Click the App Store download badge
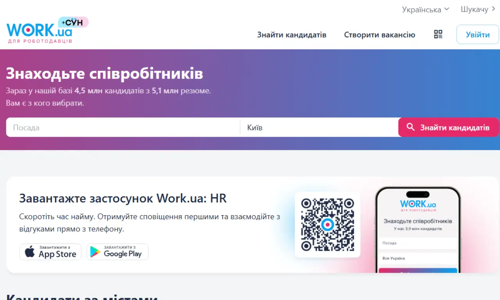The height and width of the screenshot is (300, 500). pyautogui.click(x=50, y=252)
